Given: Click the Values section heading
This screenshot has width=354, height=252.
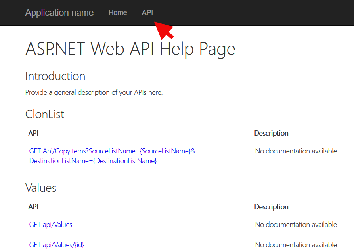Looking at the screenshot, I should pos(40,187).
